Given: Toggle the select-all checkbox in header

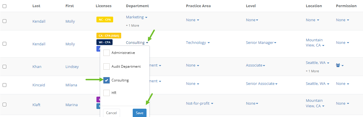Looking at the screenshot, I should [4, 6].
